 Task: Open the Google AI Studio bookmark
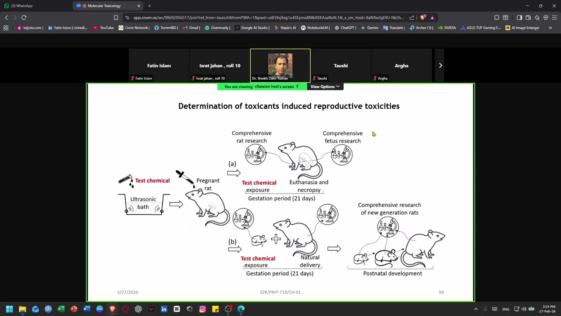252,28
